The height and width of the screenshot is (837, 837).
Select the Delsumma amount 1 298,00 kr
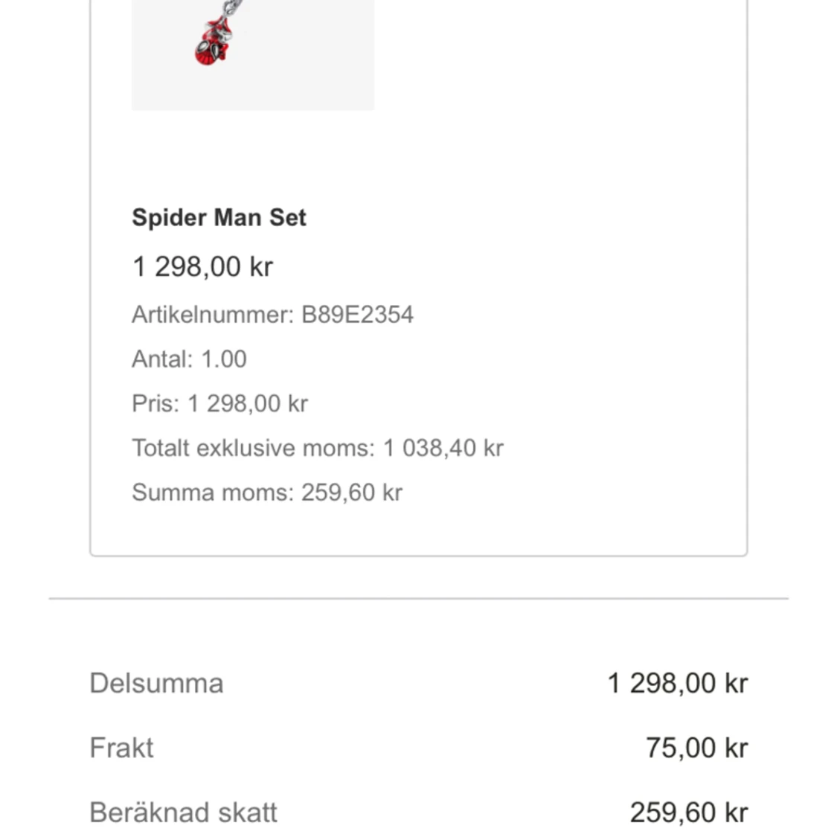click(x=677, y=683)
